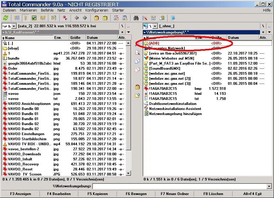Open right panel favorites asterisk button
The image size is (274, 198).
coord(263,32)
